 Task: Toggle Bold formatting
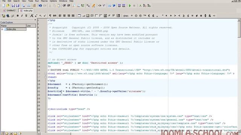pos(18,16)
